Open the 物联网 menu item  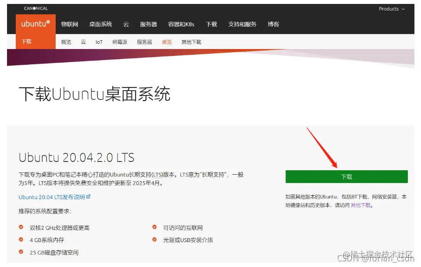click(x=70, y=24)
